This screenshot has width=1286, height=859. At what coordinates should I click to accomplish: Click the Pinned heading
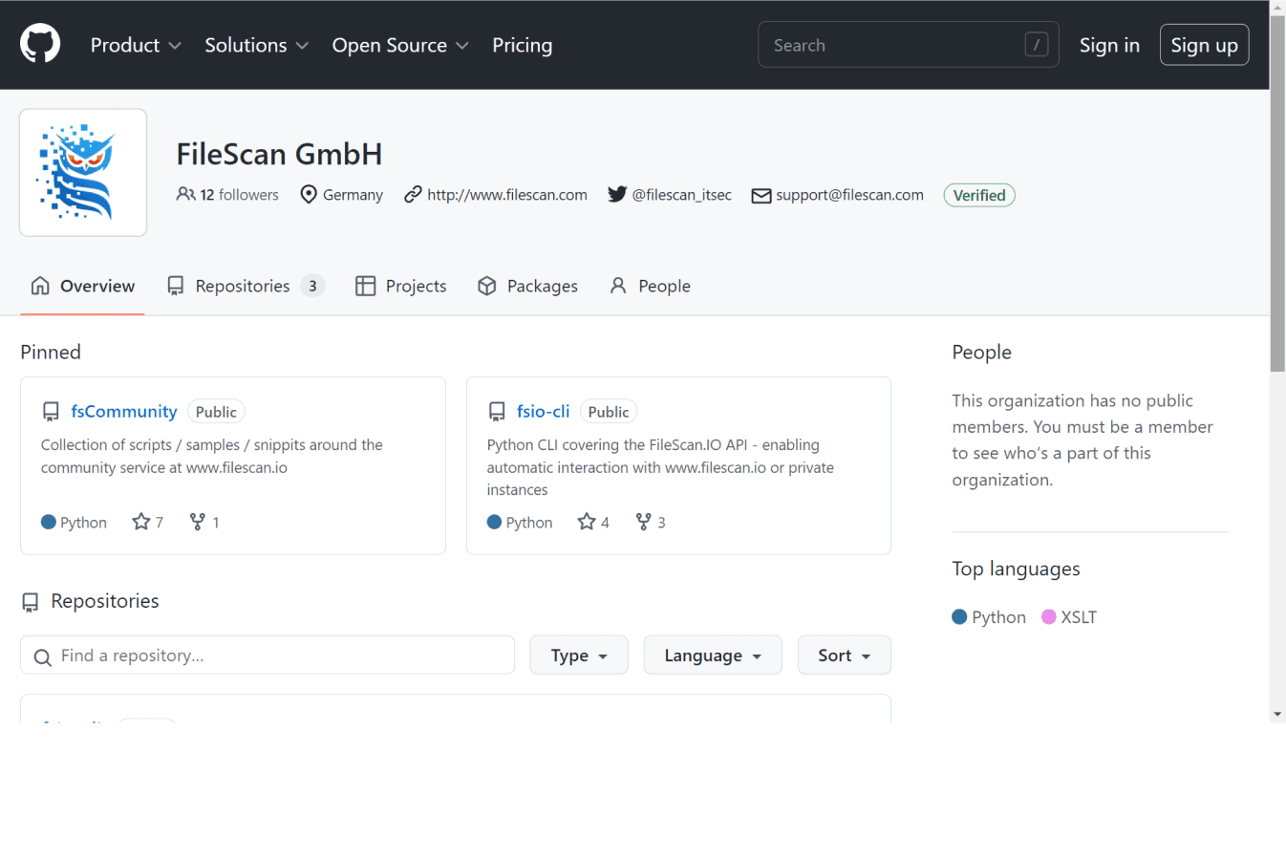point(51,352)
